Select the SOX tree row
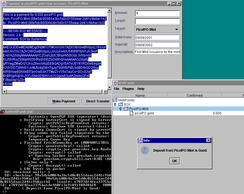Viewport: 244px width, 194px height. 178,104
